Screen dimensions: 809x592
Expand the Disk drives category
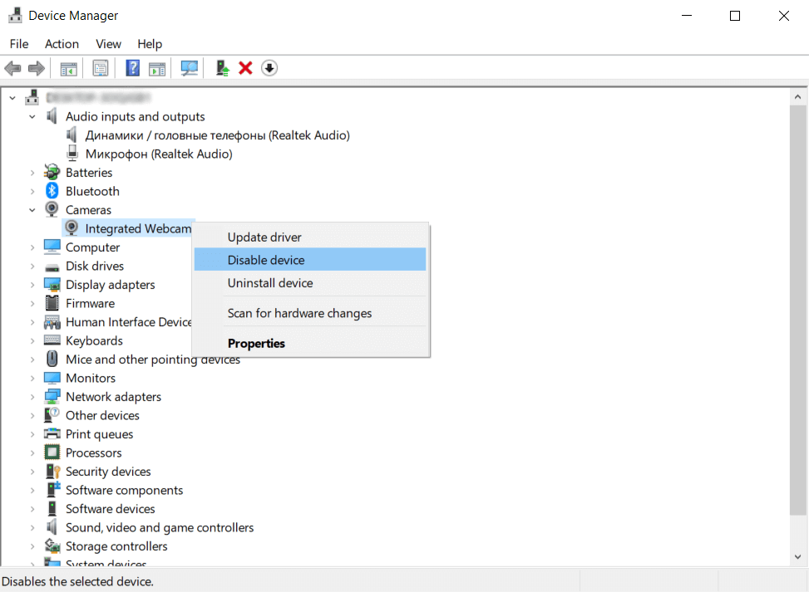coord(32,266)
